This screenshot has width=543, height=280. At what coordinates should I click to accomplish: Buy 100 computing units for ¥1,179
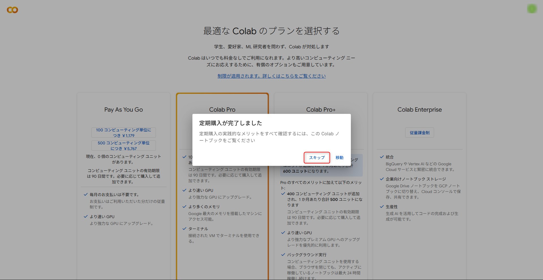pyautogui.click(x=123, y=133)
